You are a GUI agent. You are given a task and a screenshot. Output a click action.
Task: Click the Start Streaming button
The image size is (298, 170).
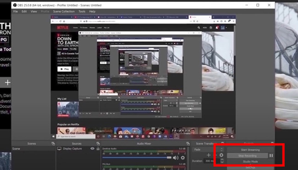tap(250, 150)
